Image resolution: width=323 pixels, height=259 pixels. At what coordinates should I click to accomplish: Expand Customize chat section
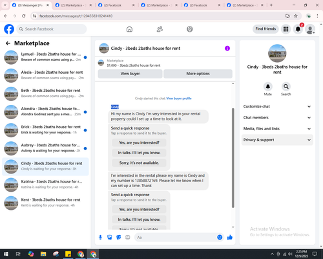pos(277,106)
